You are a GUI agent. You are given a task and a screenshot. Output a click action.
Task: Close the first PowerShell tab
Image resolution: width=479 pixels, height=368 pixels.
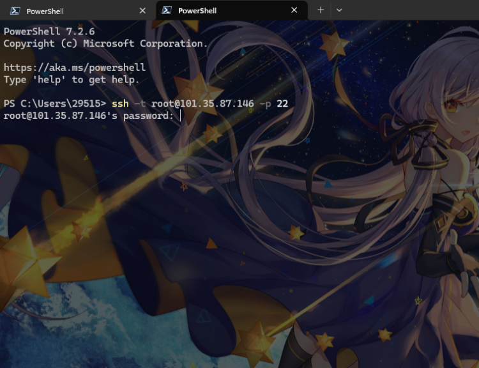pos(142,11)
